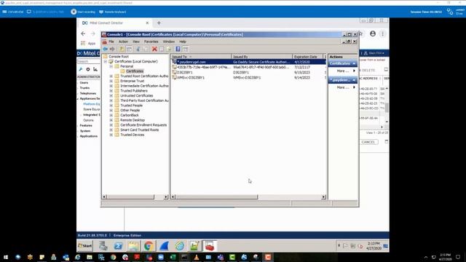Click the certificate list horizontal scrollbar

[x=216, y=196]
